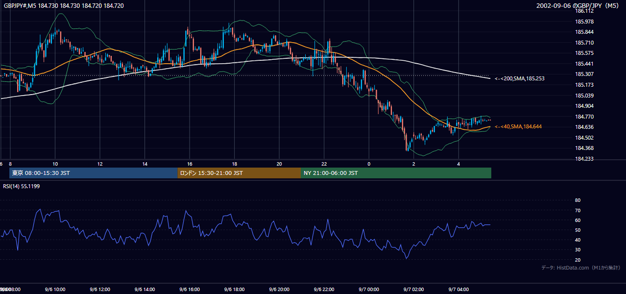The image size is (626, 294).
Task: Click bottom date label 9/6 14:00
Action: (x=144, y=290)
